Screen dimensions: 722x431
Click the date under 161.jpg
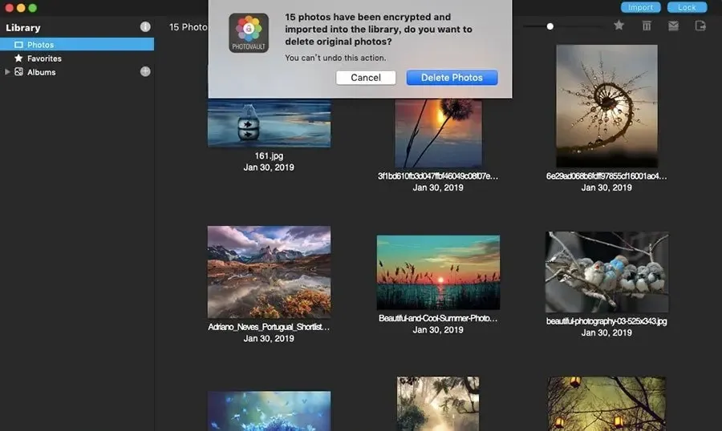[269, 167]
